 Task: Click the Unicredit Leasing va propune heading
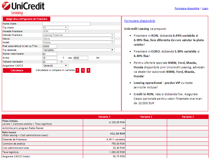pos(146,29)
